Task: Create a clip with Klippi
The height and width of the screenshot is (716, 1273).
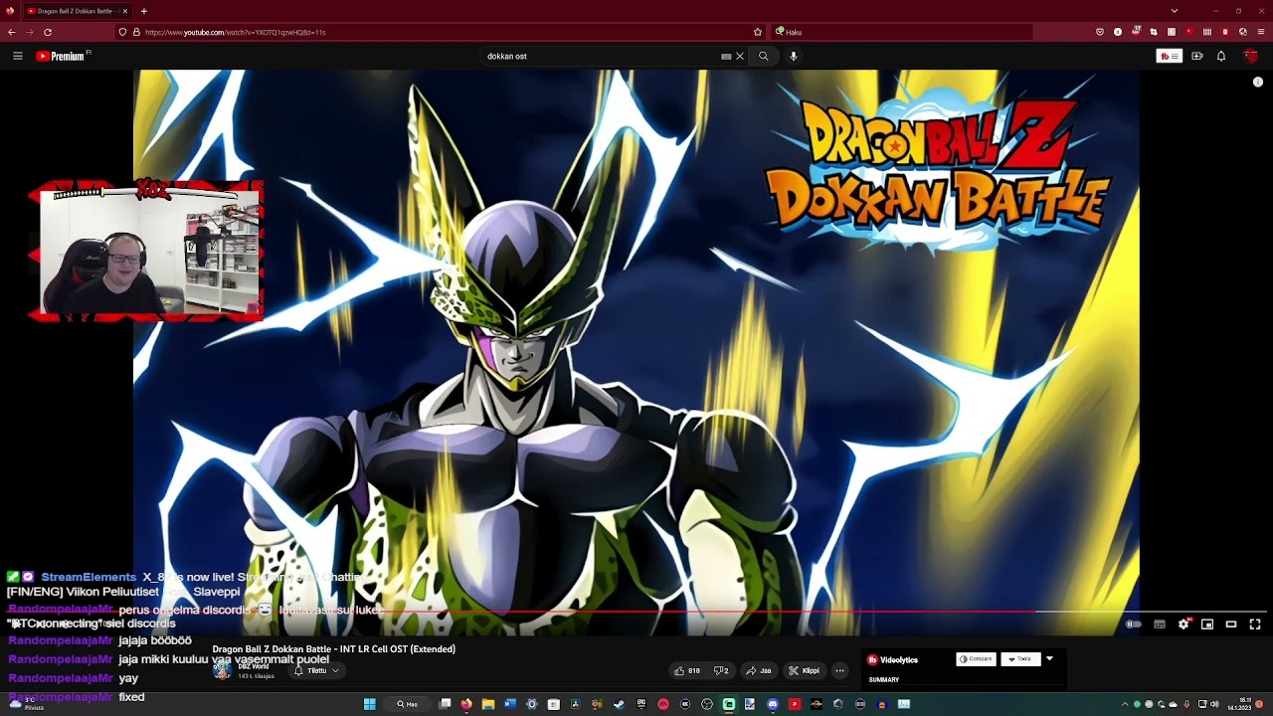Action: point(804,670)
